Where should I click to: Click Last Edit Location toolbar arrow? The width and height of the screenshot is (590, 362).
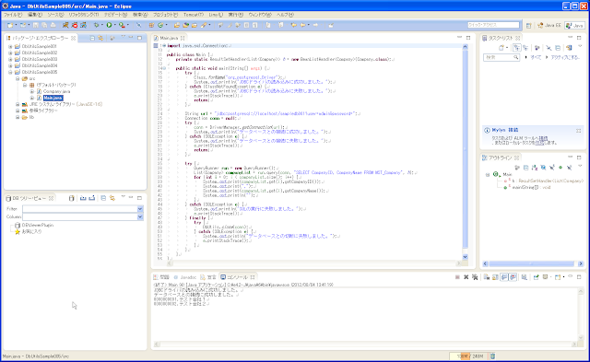click(x=294, y=25)
